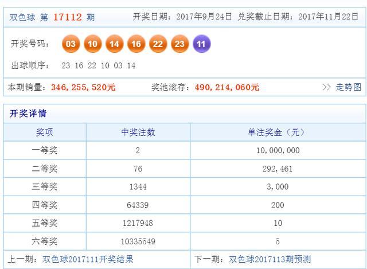
Task: Open 双色球2017111开奖结果 previous issue link
Action: tap(88, 259)
